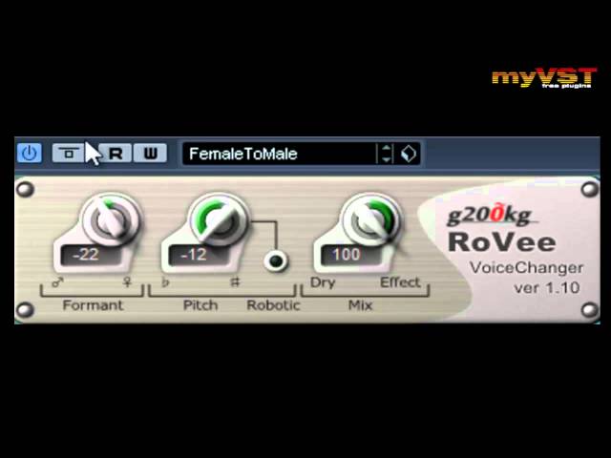Click the VoiceChanger text

(526, 268)
